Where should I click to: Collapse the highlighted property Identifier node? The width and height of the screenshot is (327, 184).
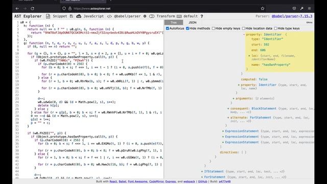point(244,34)
